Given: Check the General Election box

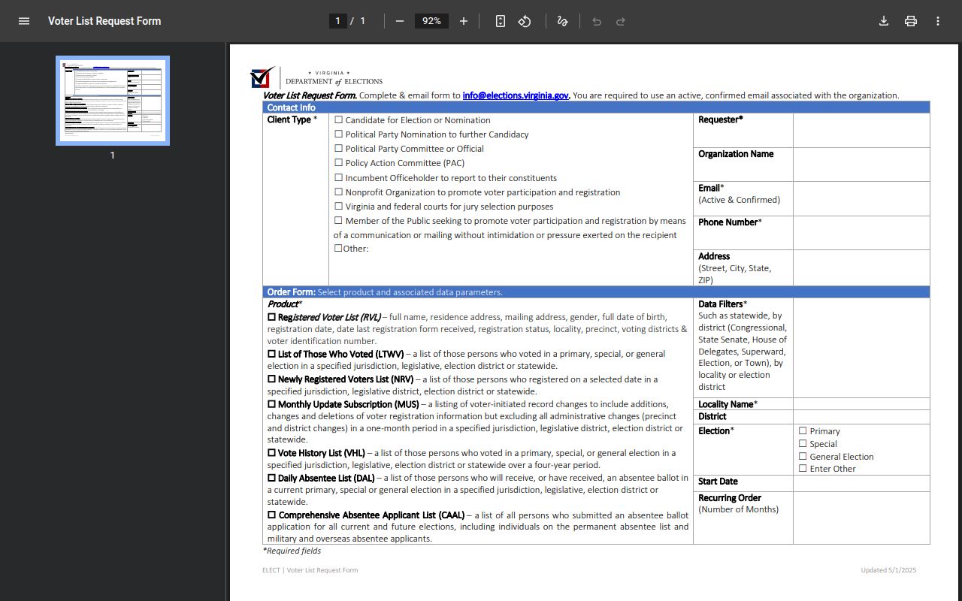Looking at the screenshot, I should 803,456.
